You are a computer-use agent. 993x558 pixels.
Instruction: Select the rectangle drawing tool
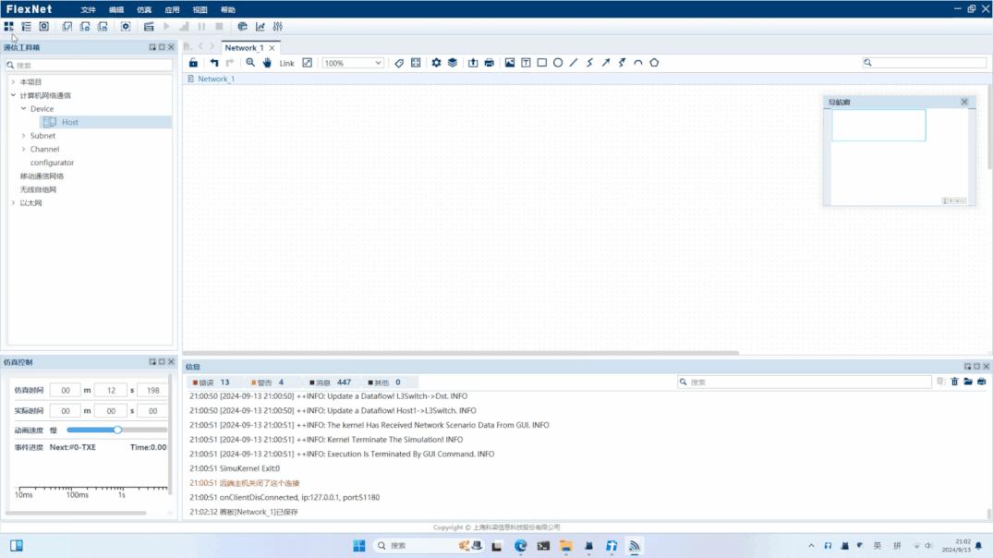tap(541, 63)
